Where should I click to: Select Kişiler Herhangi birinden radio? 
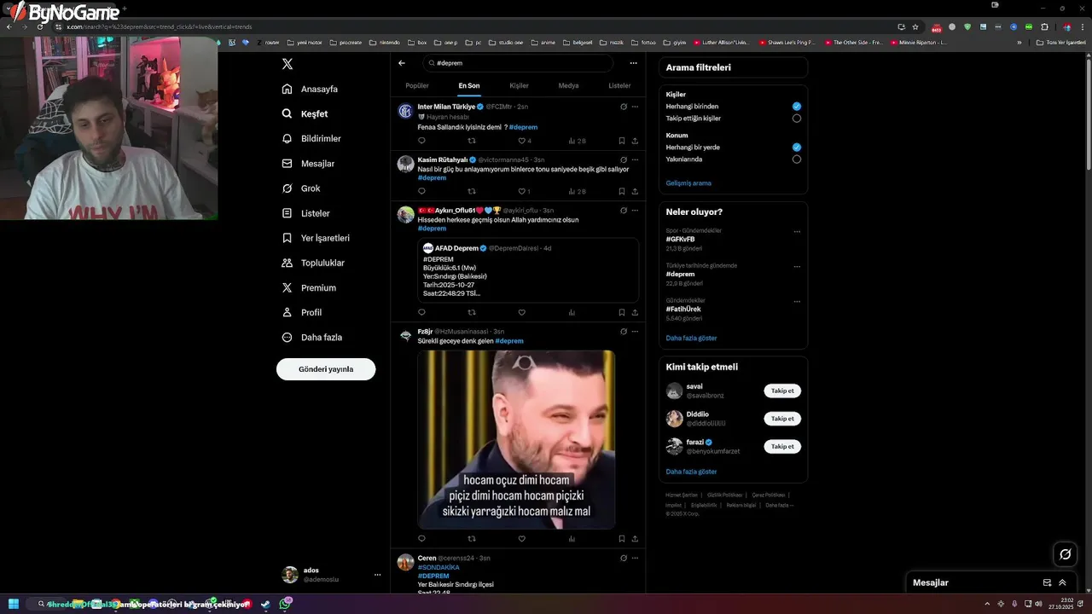coord(797,107)
